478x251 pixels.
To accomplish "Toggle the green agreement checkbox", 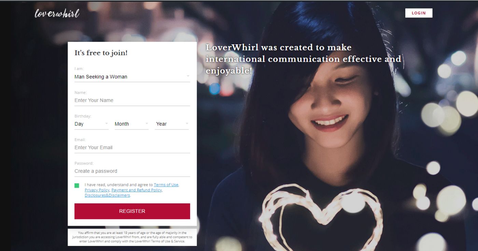I will pyautogui.click(x=77, y=186).
